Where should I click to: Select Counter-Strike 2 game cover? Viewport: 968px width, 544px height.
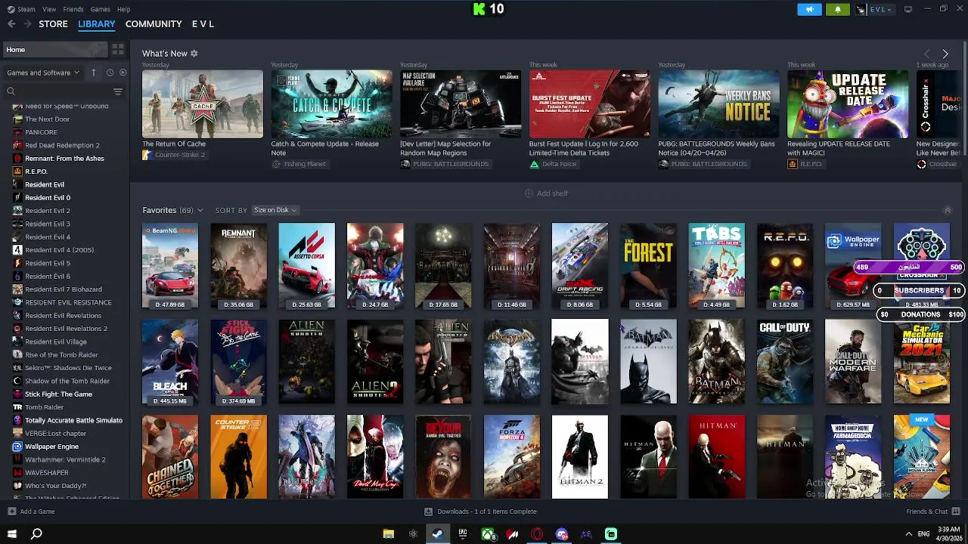coord(238,456)
